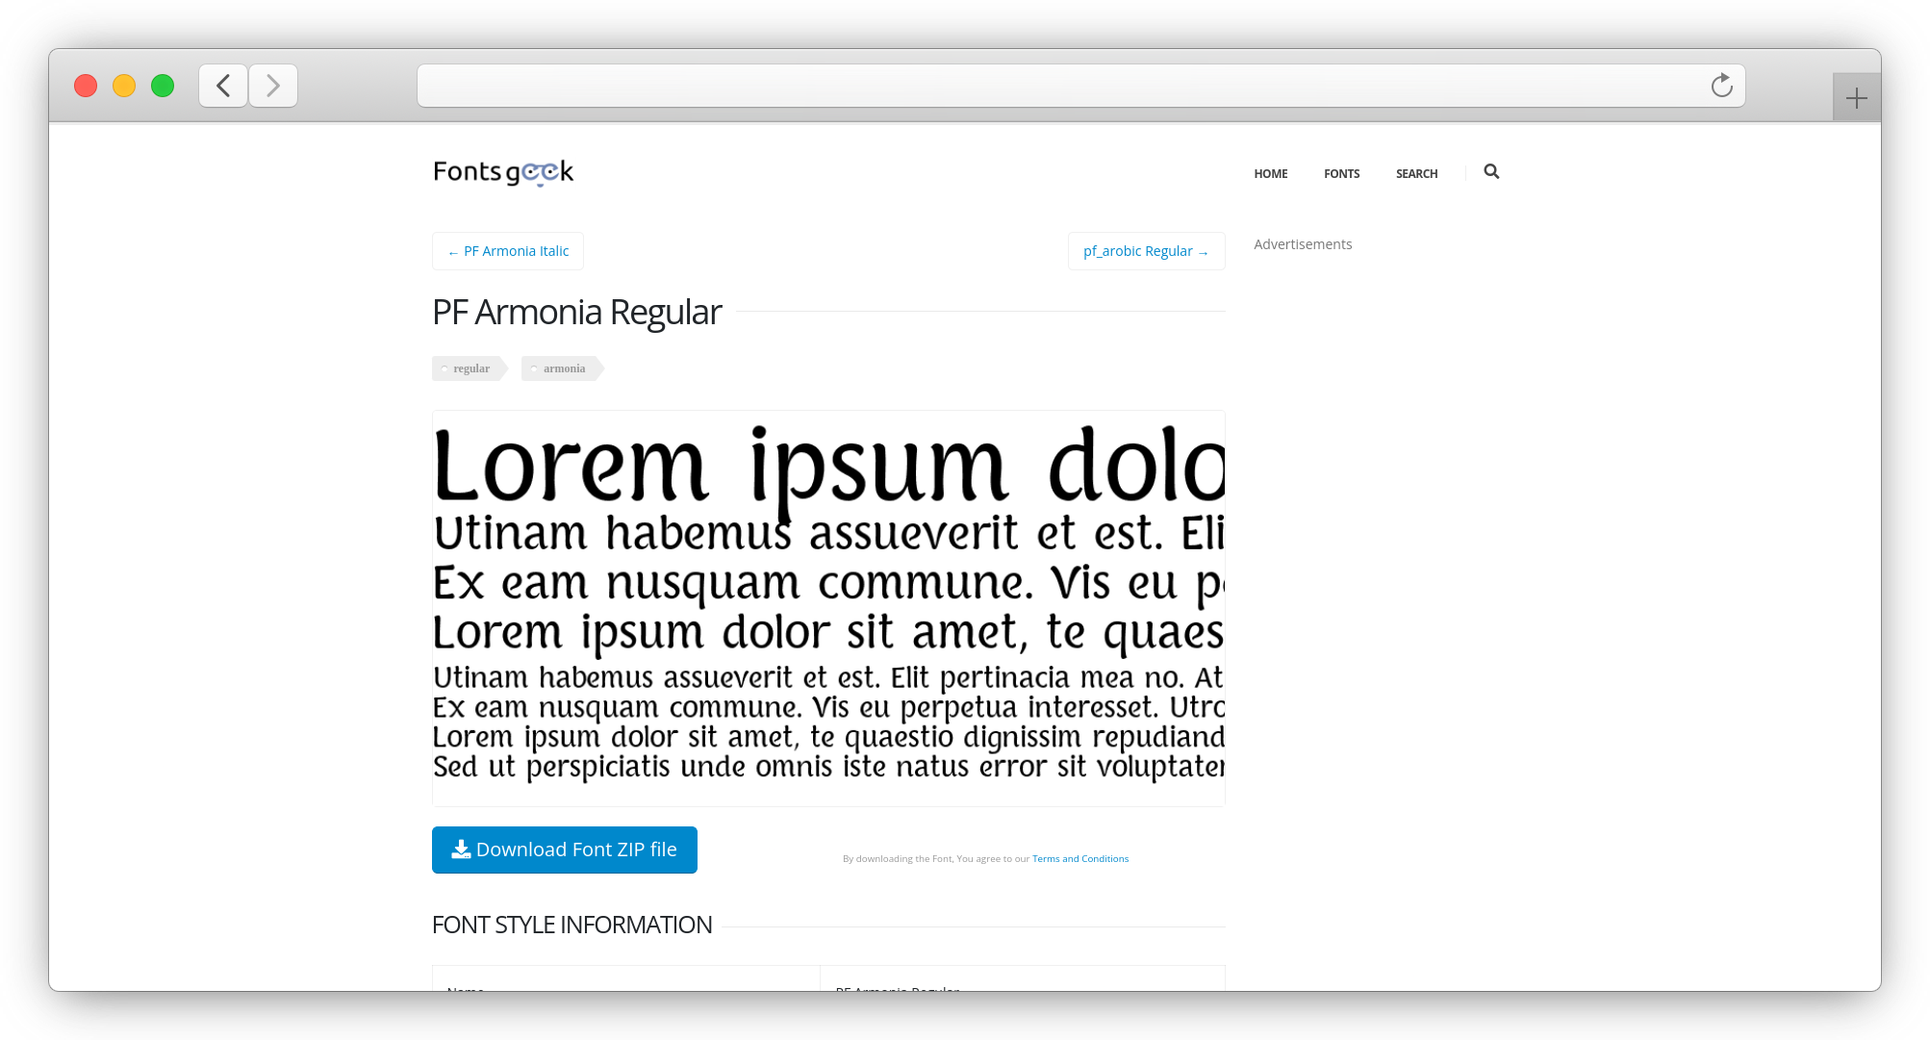Screen dimensions: 1930x1040
Task: Expand font navigation to pf_arobic Regular
Action: point(1145,251)
